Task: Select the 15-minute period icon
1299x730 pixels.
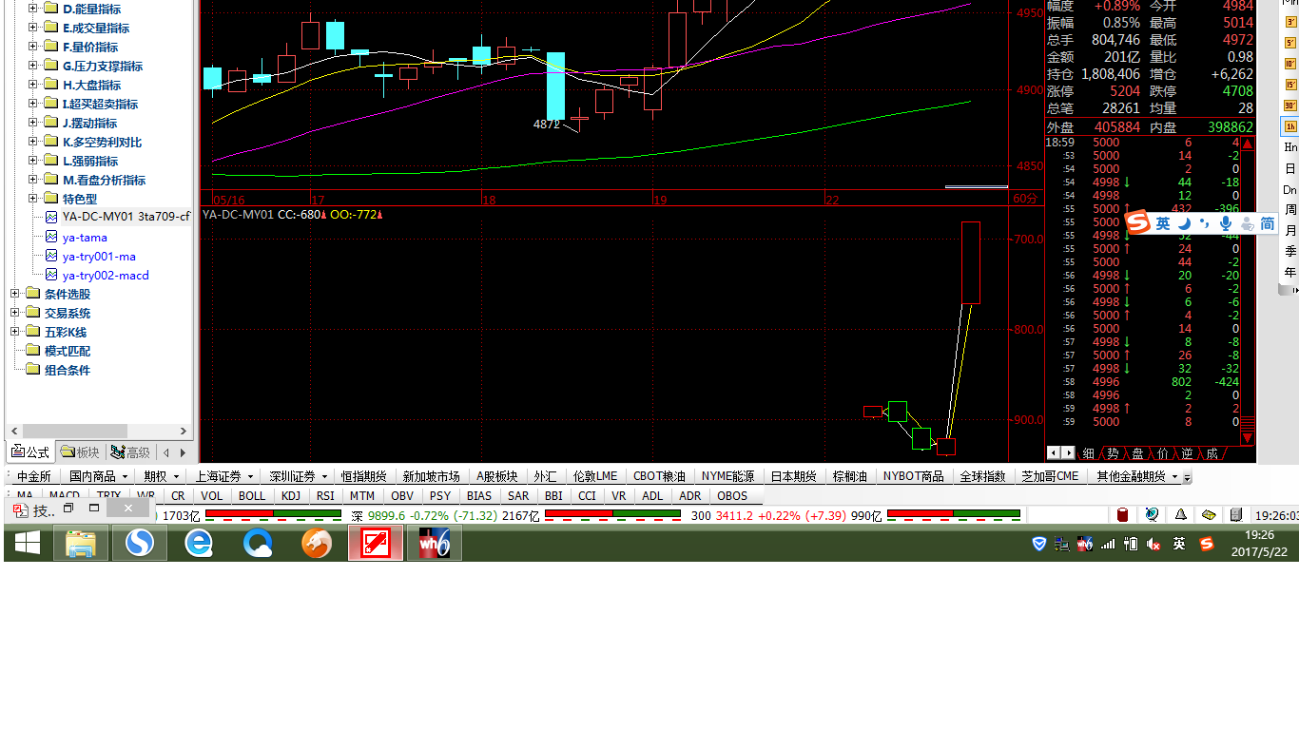Action: pos(1290,85)
